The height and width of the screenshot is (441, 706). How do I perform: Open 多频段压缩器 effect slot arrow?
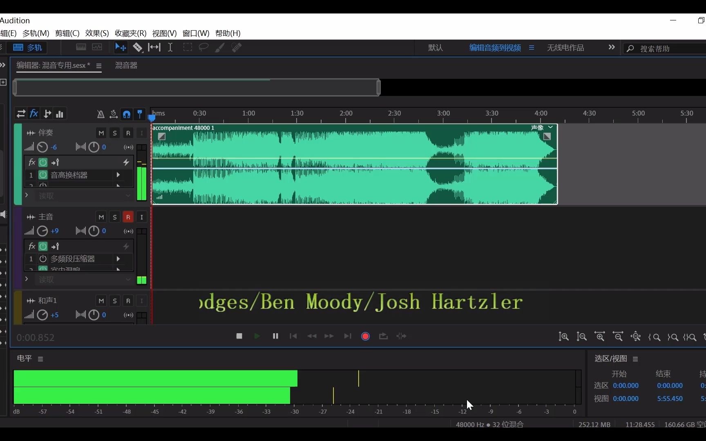(x=118, y=259)
